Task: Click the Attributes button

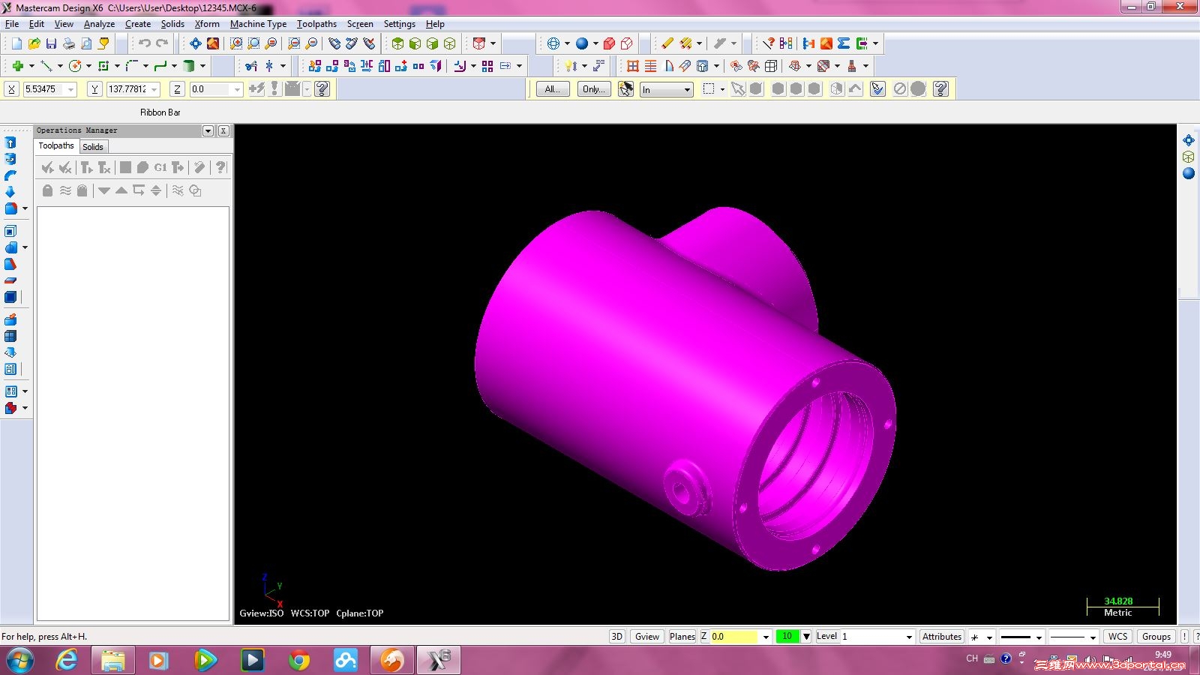Action: click(x=941, y=637)
